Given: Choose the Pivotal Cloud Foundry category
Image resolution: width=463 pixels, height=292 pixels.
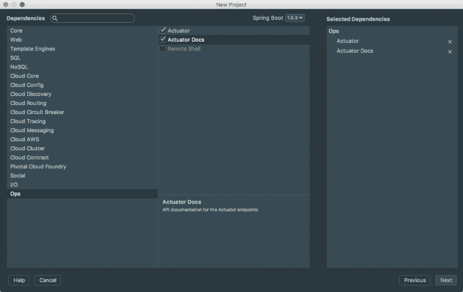Looking at the screenshot, I should [x=38, y=167].
